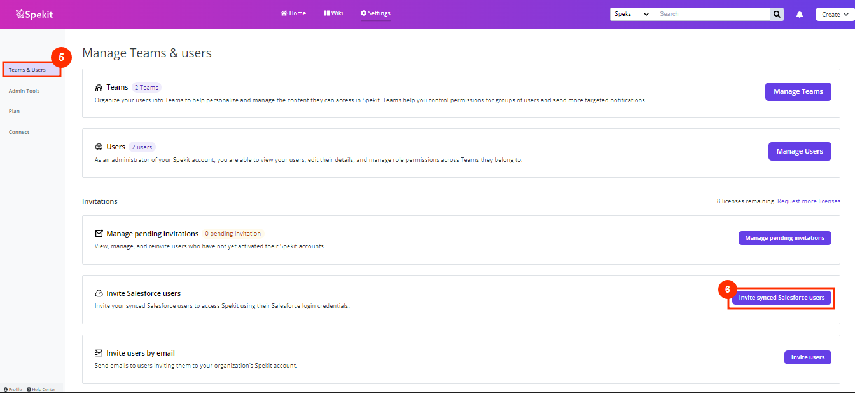Click the 'Invite users by email' title

pos(141,353)
